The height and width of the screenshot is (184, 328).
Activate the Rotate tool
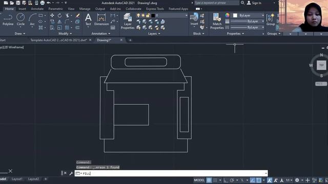59,15
